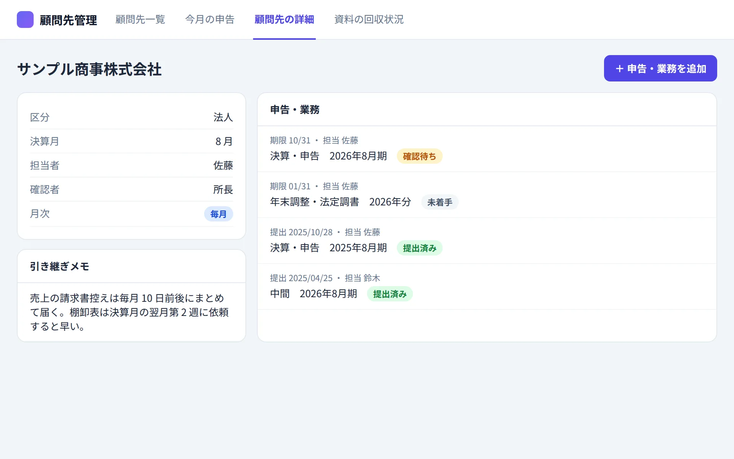This screenshot has height=459, width=734.
Task: Click the 期限 01/31 担当 佐藤 text
Action: click(x=314, y=186)
